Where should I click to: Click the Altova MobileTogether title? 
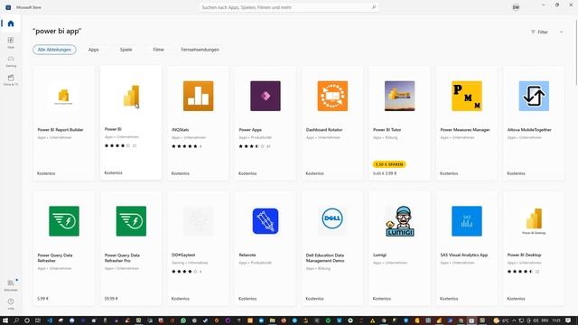click(x=529, y=130)
